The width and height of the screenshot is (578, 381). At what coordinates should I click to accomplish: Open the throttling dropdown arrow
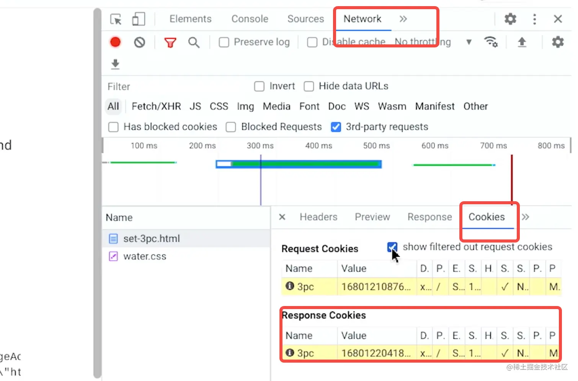(469, 42)
